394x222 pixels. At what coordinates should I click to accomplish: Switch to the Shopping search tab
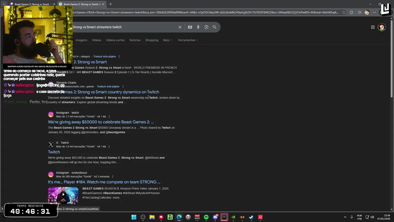(x=152, y=40)
